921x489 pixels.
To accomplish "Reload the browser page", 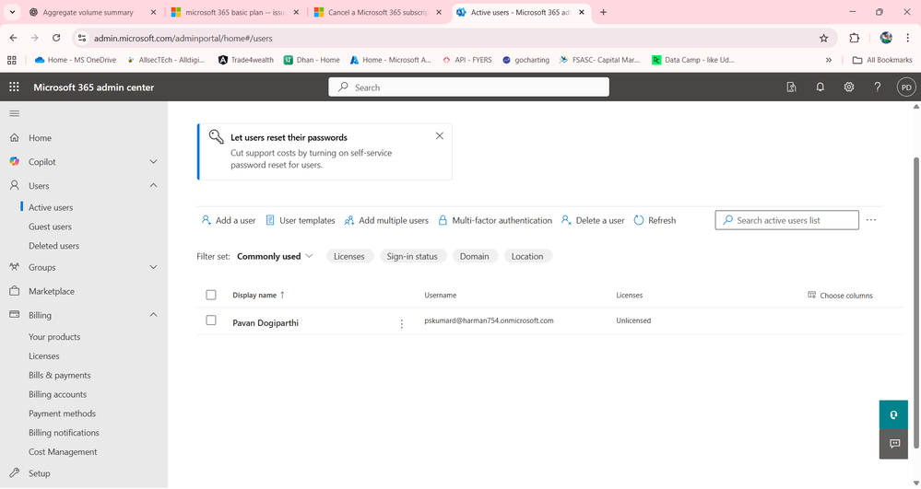I will pos(56,38).
